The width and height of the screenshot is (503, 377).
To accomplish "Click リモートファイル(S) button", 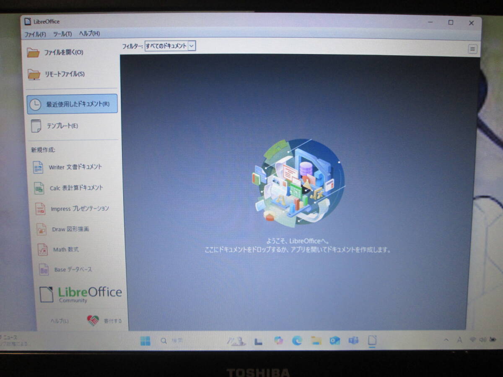I will 56,74.
